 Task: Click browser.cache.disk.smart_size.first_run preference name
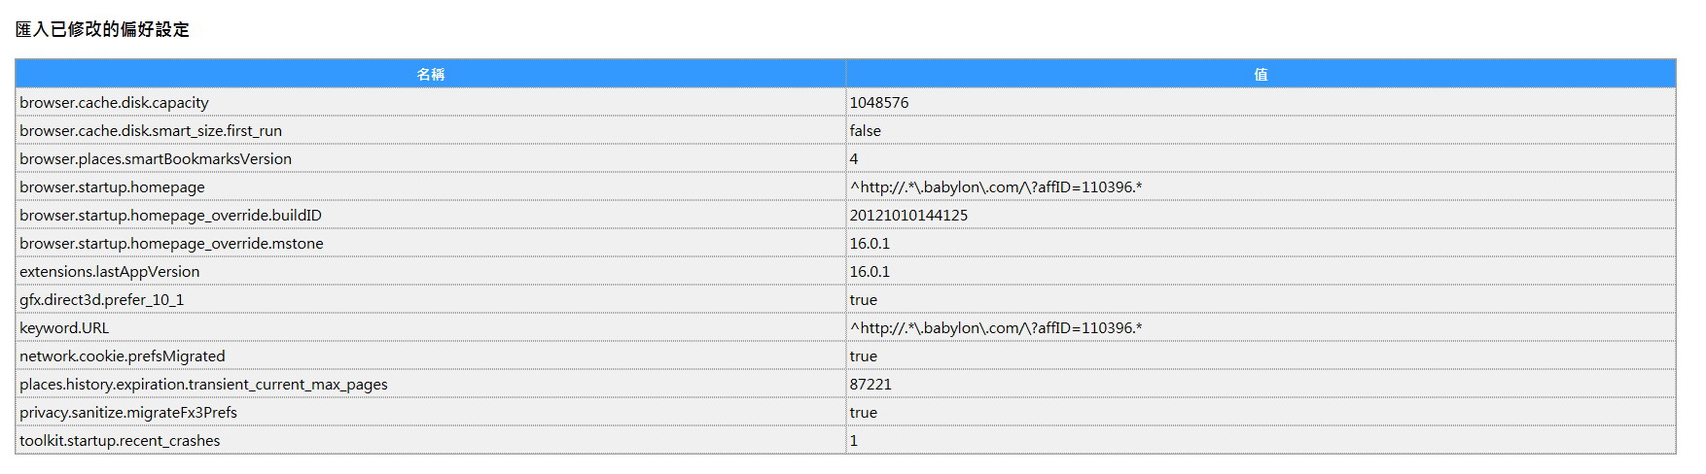coord(151,131)
